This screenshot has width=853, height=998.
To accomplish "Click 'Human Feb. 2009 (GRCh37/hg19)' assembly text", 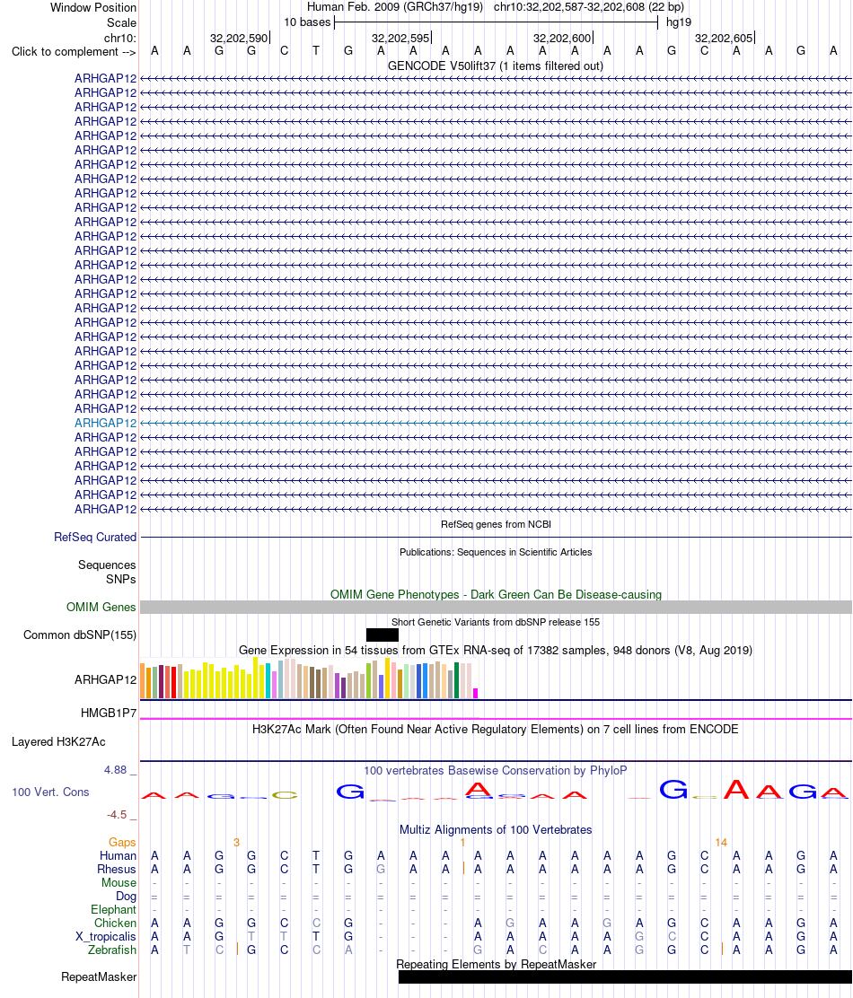I will click(395, 7).
